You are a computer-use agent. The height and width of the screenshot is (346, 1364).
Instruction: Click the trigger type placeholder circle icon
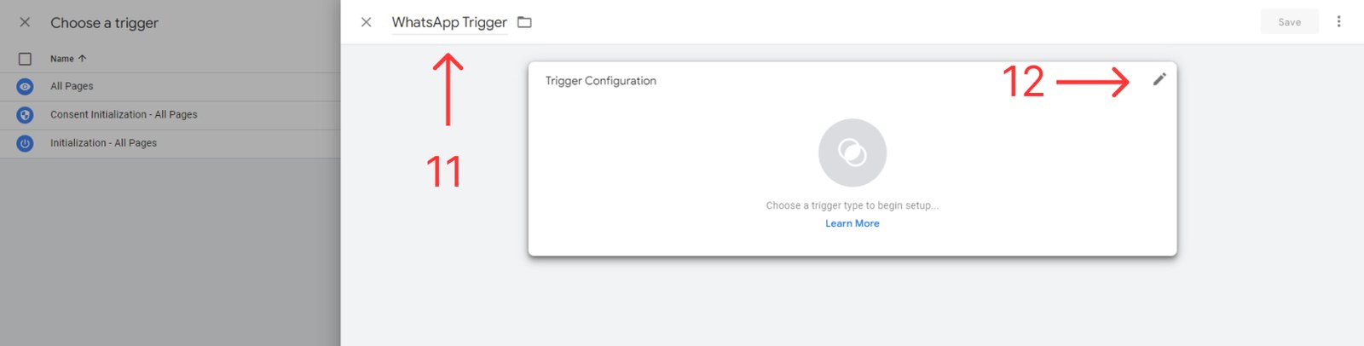point(852,153)
